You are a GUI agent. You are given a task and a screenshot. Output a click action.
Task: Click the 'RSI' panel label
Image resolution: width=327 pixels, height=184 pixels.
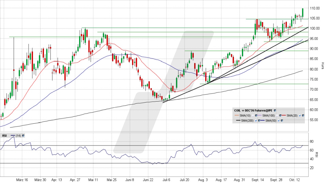pyautogui.click(x=4, y=136)
